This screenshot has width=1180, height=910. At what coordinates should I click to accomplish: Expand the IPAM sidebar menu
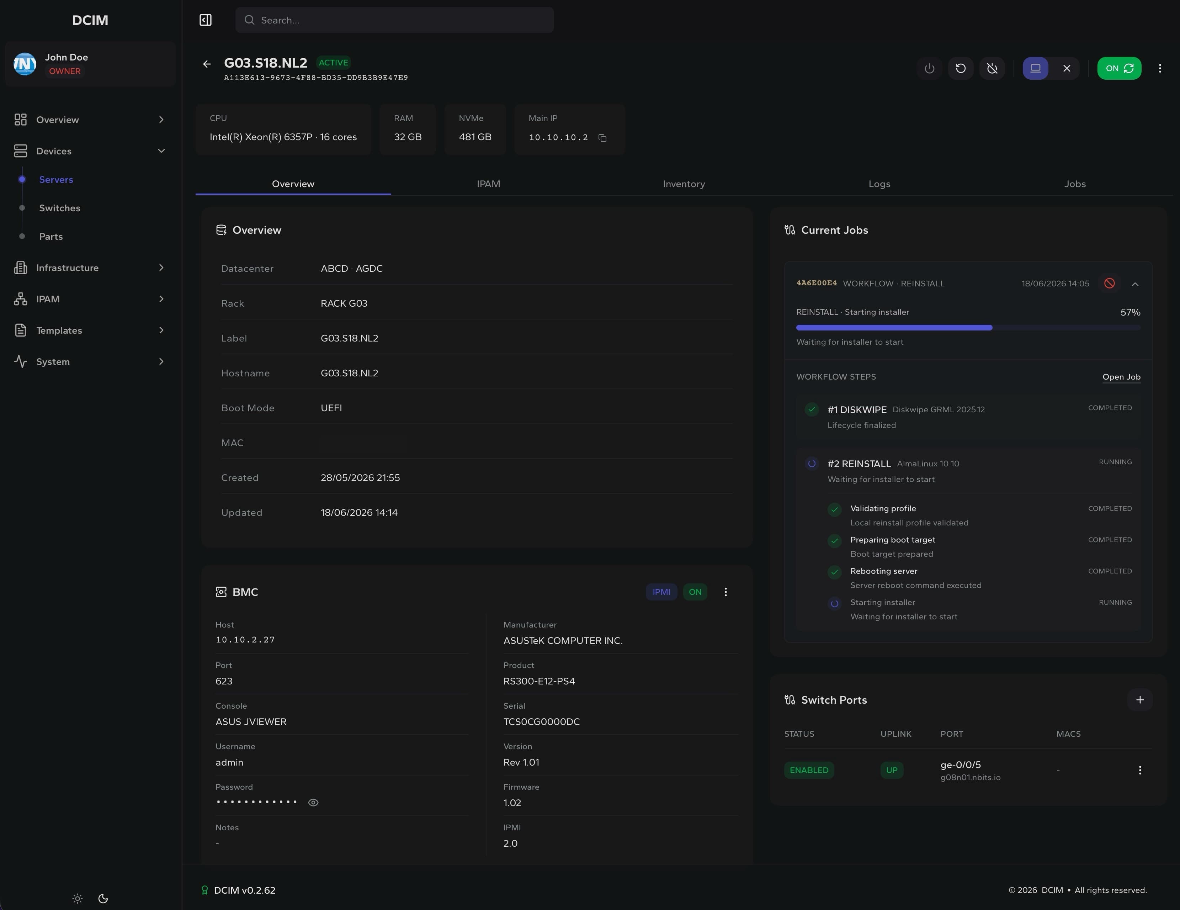click(x=90, y=300)
